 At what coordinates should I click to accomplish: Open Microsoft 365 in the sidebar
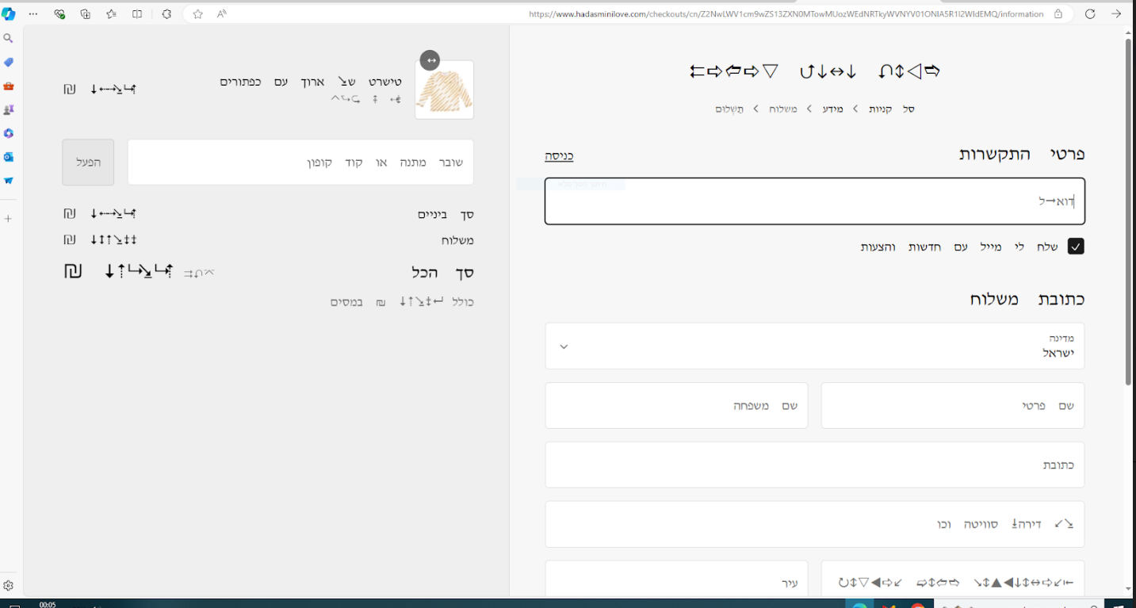(8, 133)
